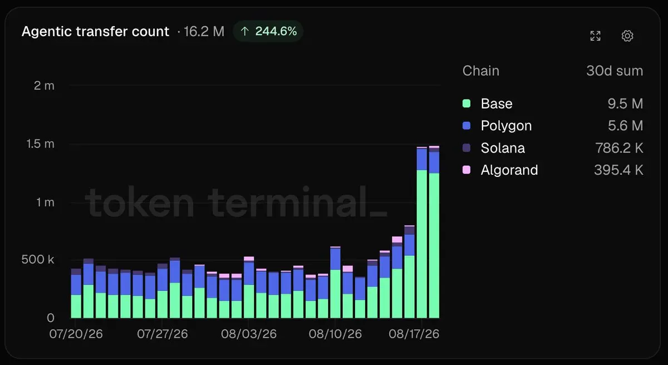Toggle the Algorand chain legend label

(509, 170)
